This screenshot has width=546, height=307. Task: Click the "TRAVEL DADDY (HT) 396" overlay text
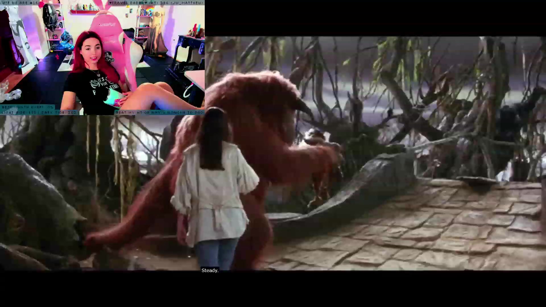157,3
